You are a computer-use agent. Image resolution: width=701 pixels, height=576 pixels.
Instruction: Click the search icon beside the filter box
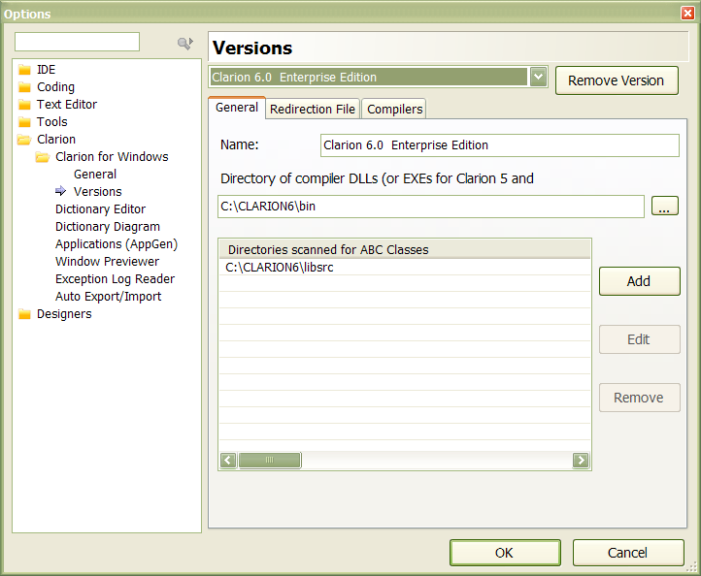pyautogui.click(x=184, y=43)
